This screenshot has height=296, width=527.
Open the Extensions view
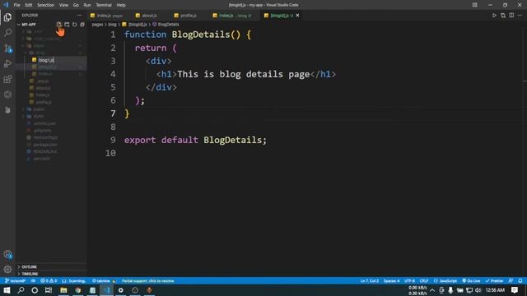[7, 79]
